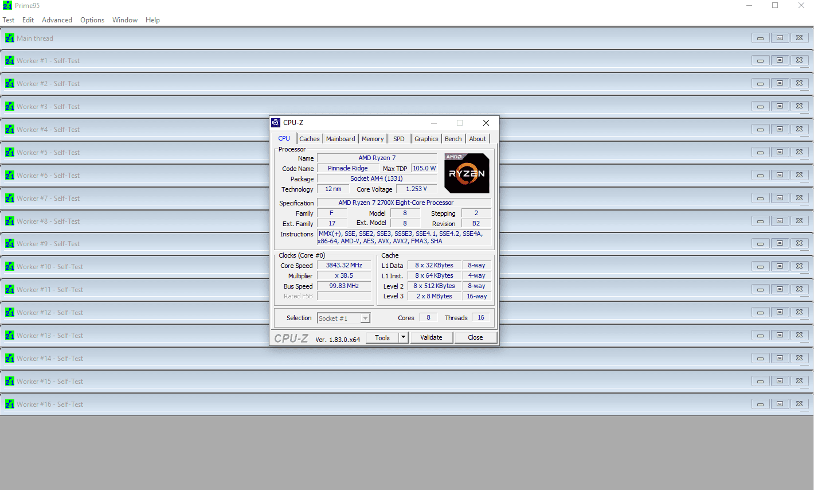
Task: Click the Worker #7 Self-Test window icon
Action: 10,198
